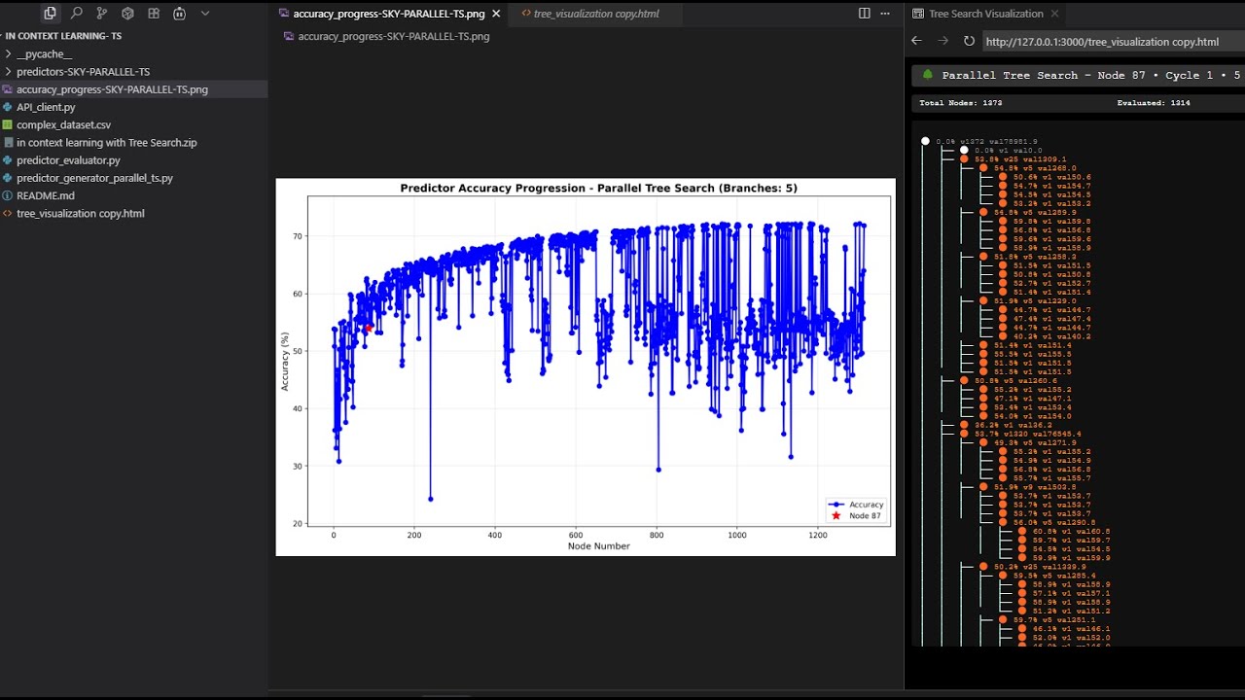The image size is (1245, 700).
Task: Switch to tree_visualization copy.html editor tab
Action: pyautogui.click(x=596, y=14)
